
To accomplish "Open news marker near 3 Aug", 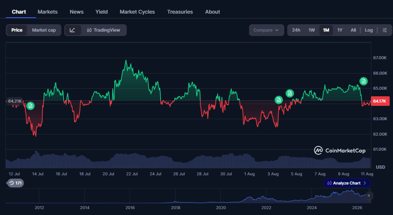I will 278,100.
